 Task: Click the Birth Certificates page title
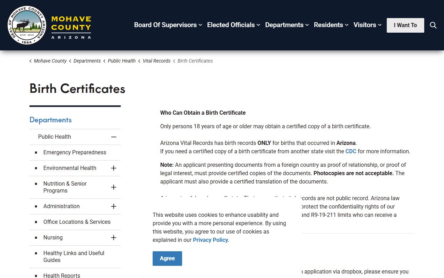click(77, 89)
